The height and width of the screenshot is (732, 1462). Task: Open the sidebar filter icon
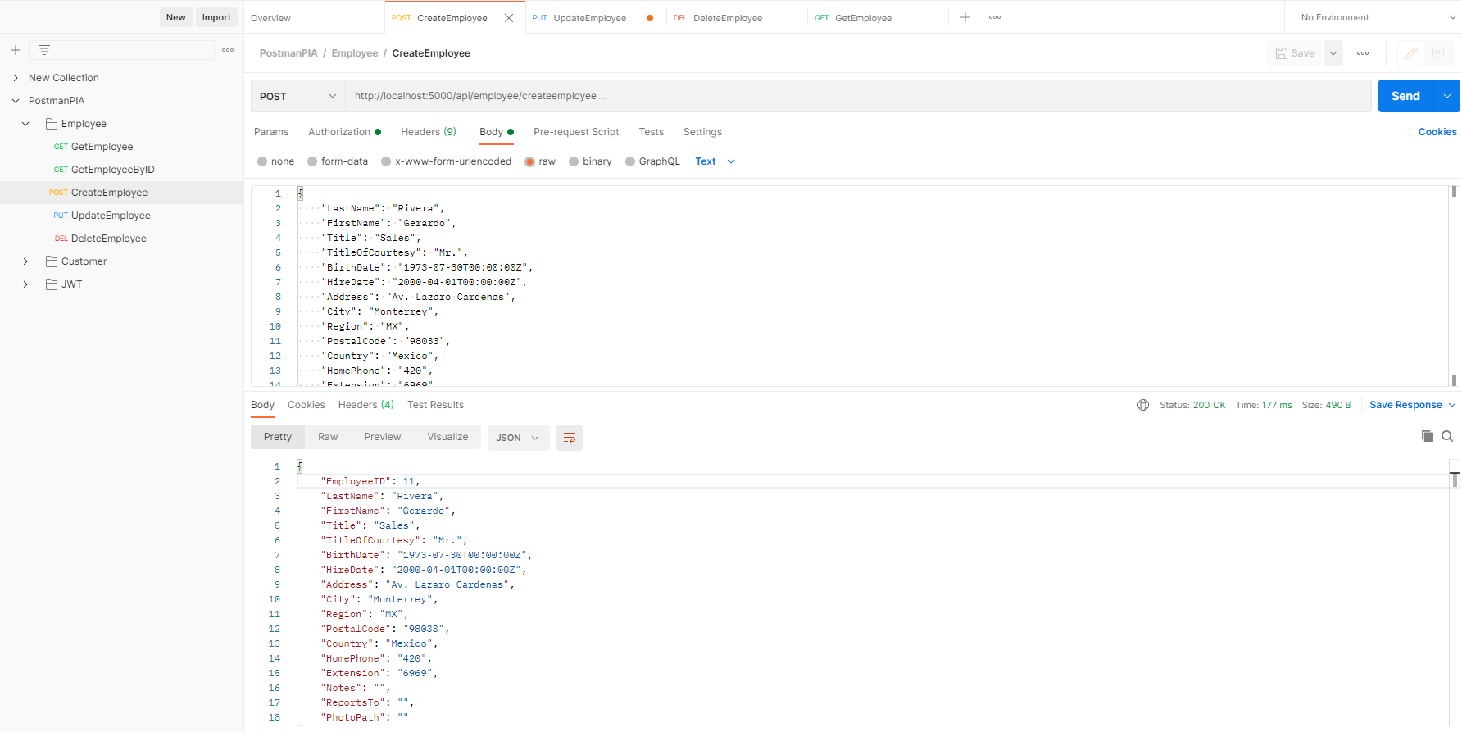[x=44, y=50]
